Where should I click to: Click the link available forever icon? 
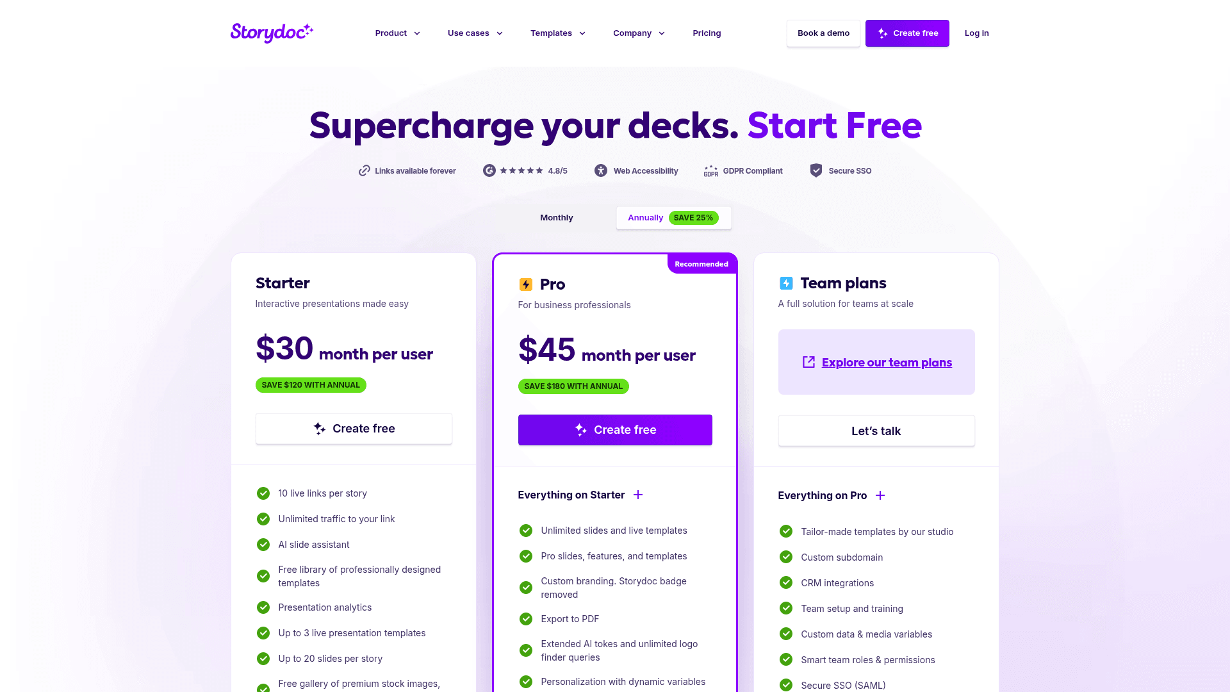[364, 170]
